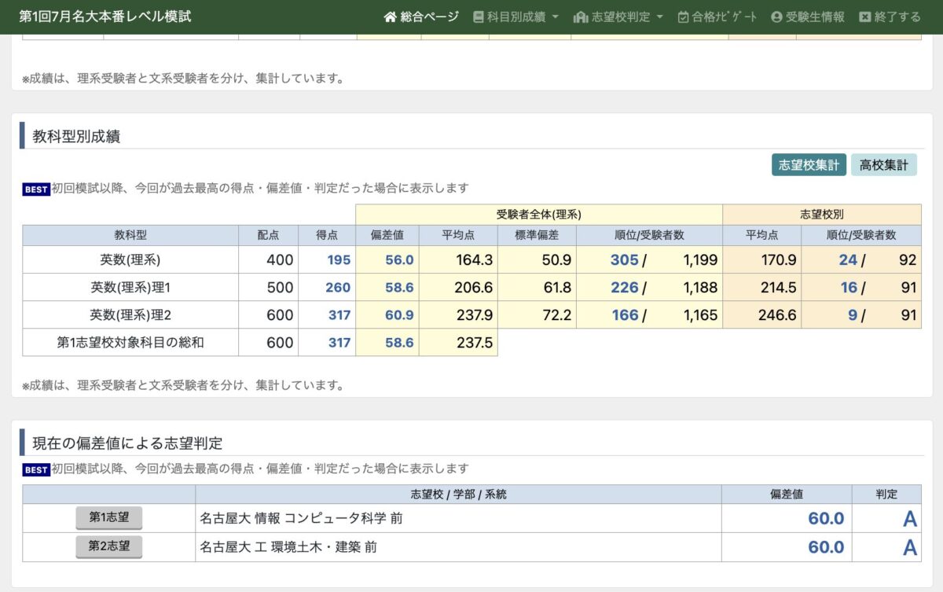Click the building icon beside 志望校判定
Viewport: 943px width, 592px height.
click(x=581, y=17)
